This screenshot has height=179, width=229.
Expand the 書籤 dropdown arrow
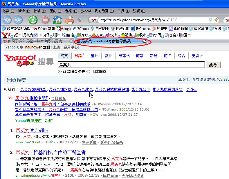[177, 35]
